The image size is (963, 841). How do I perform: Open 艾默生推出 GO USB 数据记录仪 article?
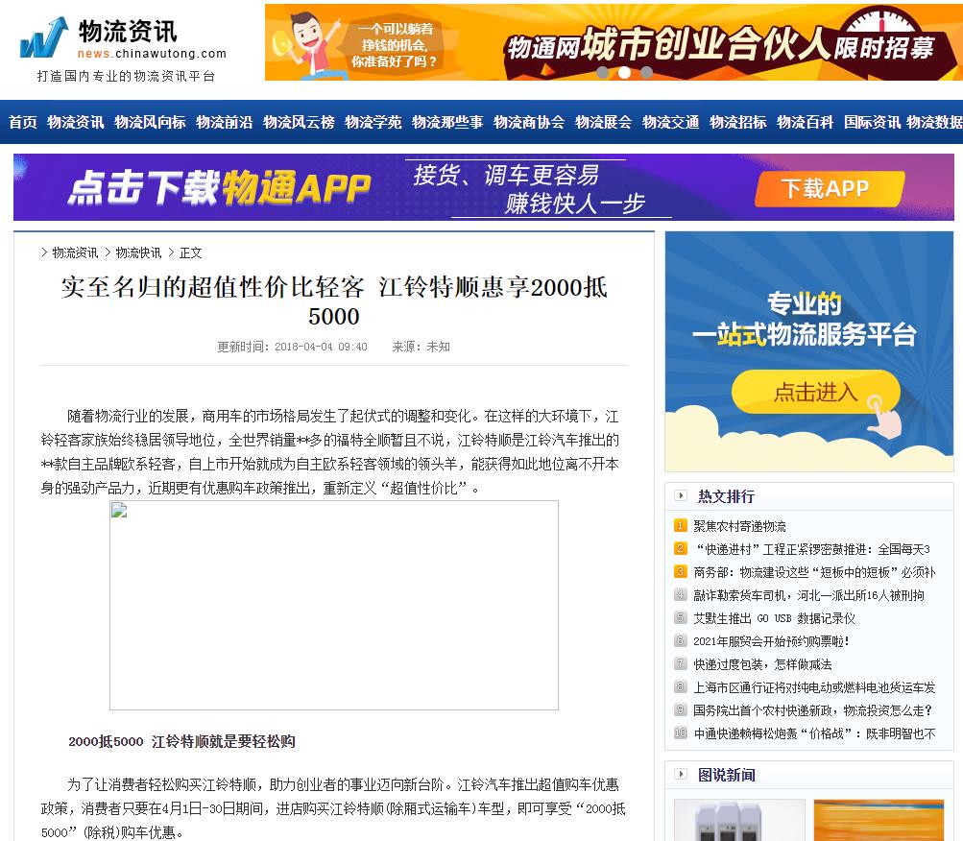click(774, 618)
